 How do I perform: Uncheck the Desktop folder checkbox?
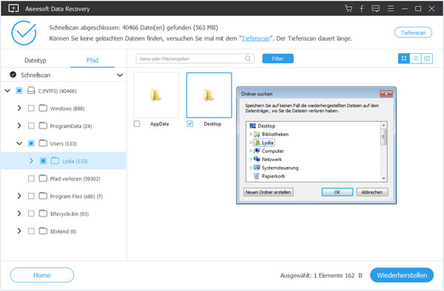pyautogui.click(x=190, y=124)
